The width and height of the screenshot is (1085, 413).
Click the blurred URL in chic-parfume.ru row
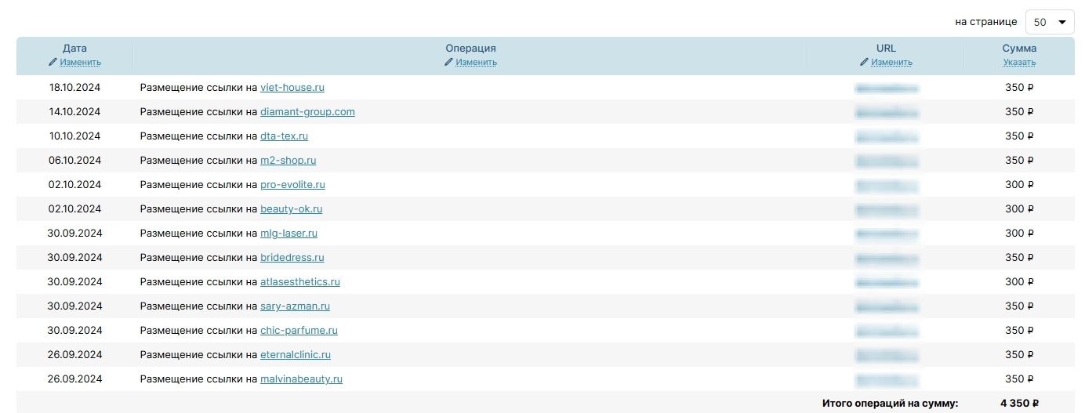[887, 331]
